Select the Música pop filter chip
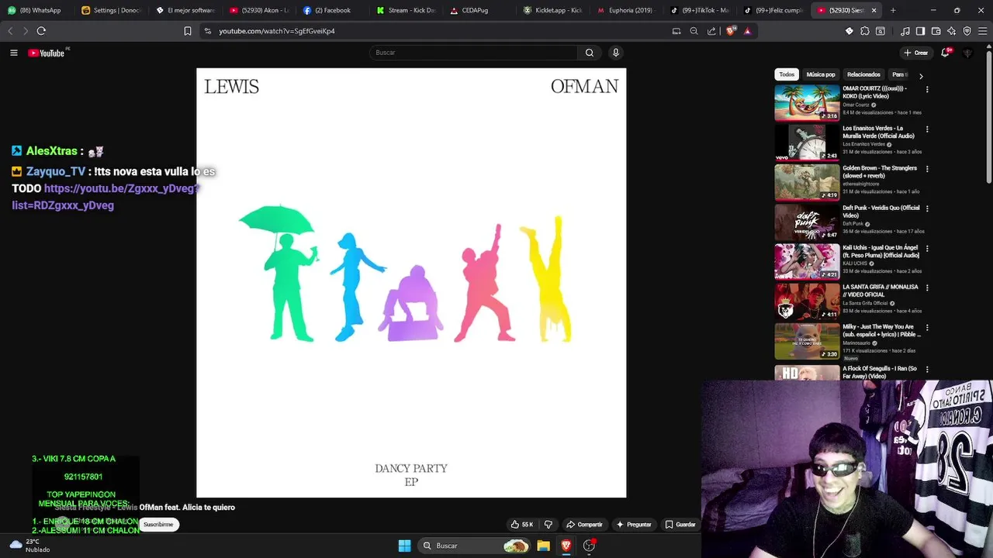Screen dimensions: 993x558 click(x=821, y=74)
